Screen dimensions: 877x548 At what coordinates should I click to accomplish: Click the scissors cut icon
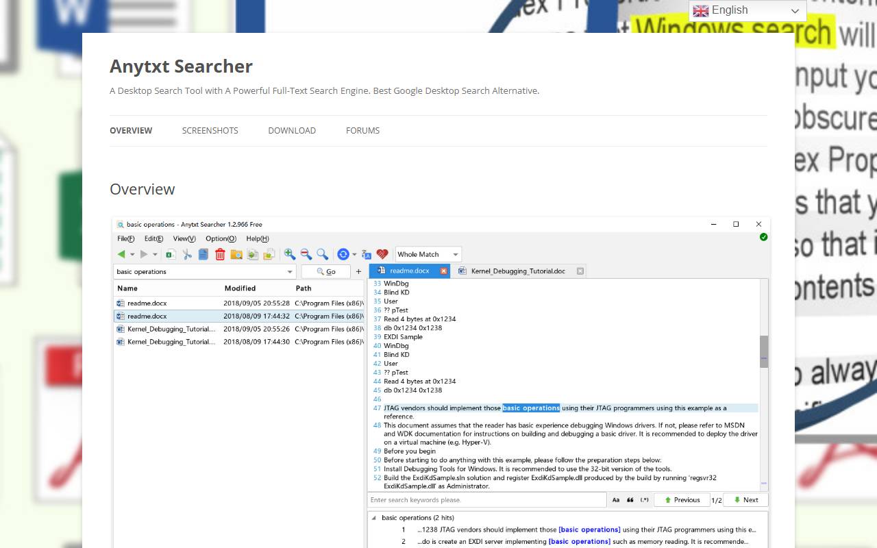tap(187, 254)
